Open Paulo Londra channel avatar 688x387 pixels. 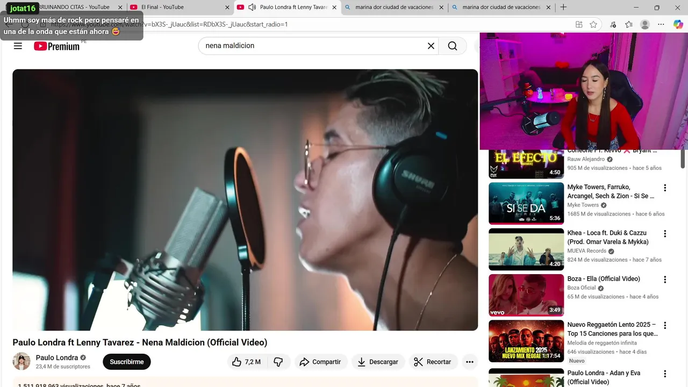click(x=21, y=361)
